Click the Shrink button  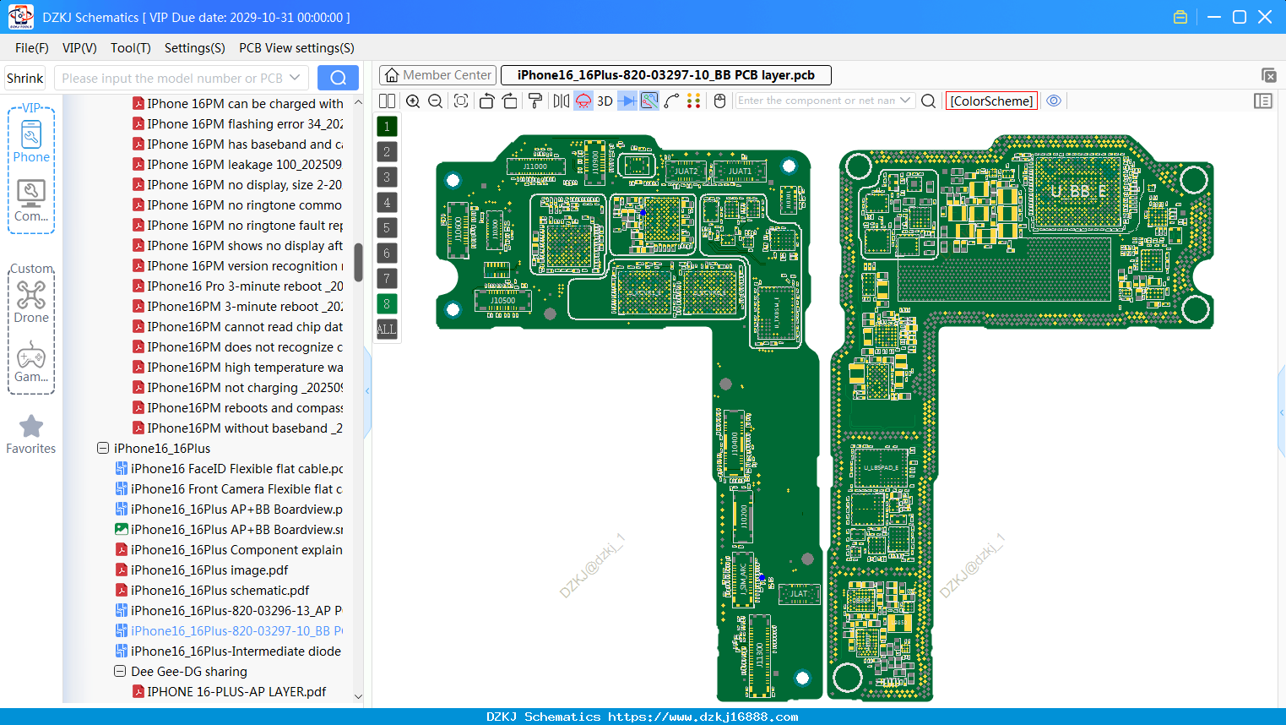(25, 78)
